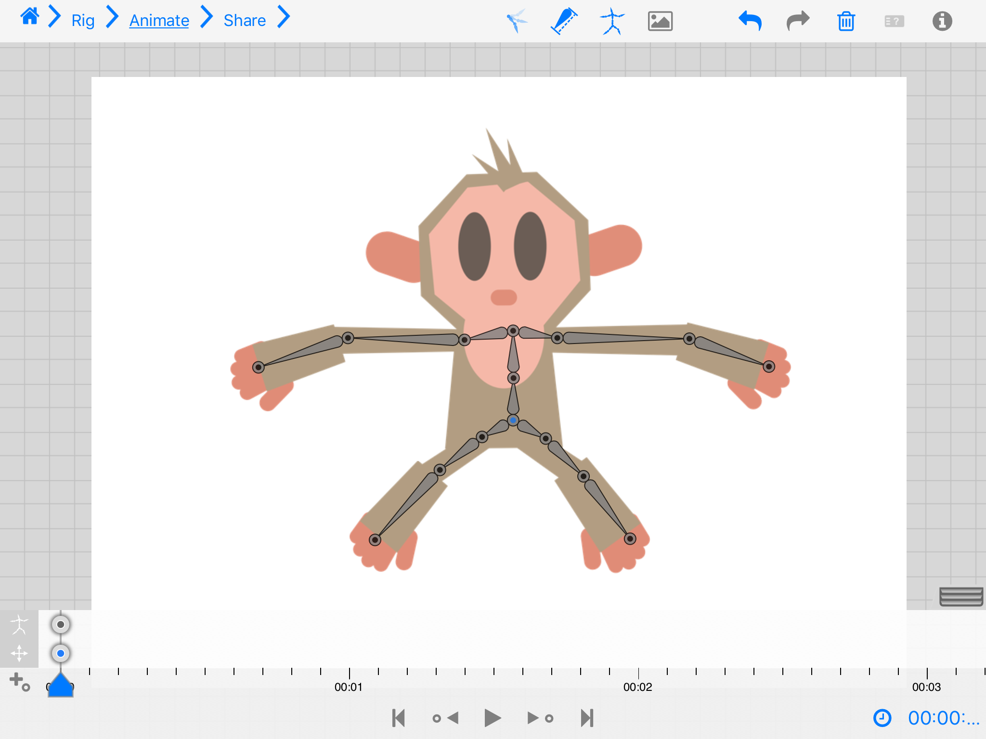Toggle the hints label button
Viewport: 986px width, 739px height.
pyautogui.click(x=894, y=21)
